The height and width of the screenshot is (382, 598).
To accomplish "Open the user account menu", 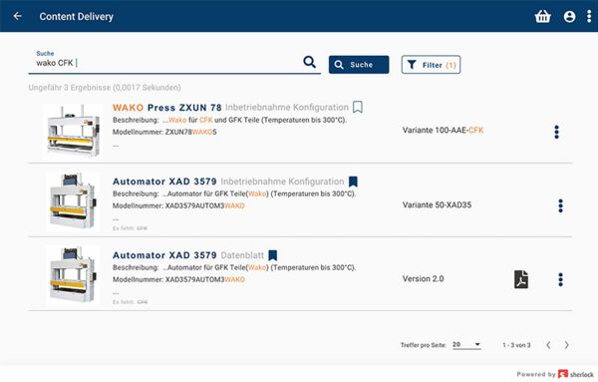I will pos(569,16).
